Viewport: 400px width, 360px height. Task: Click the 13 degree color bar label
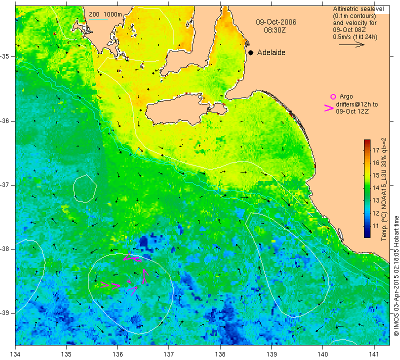pyautogui.click(x=376, y=200)
